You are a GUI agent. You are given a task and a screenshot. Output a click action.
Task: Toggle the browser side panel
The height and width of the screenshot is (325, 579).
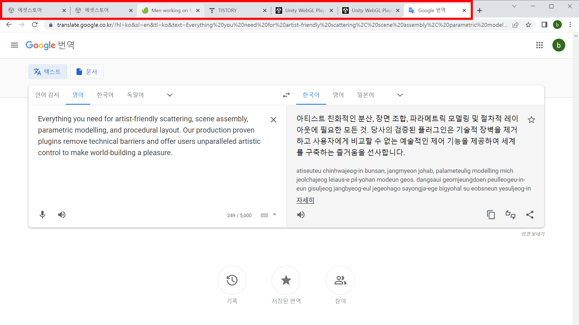pyautogui.click(x=544, y=25)
